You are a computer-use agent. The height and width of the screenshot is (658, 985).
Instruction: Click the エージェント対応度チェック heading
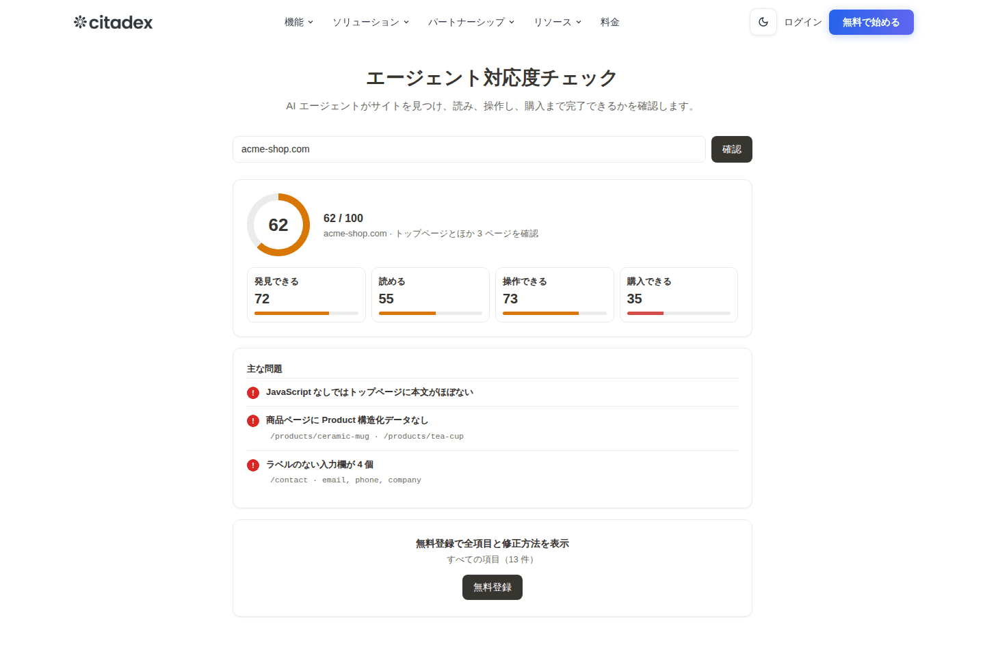[492, 78]
